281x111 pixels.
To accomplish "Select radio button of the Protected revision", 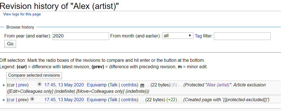I will coord(40,84).
